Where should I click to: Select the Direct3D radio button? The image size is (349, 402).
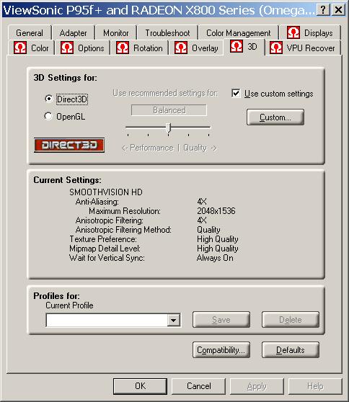point(48,99)
